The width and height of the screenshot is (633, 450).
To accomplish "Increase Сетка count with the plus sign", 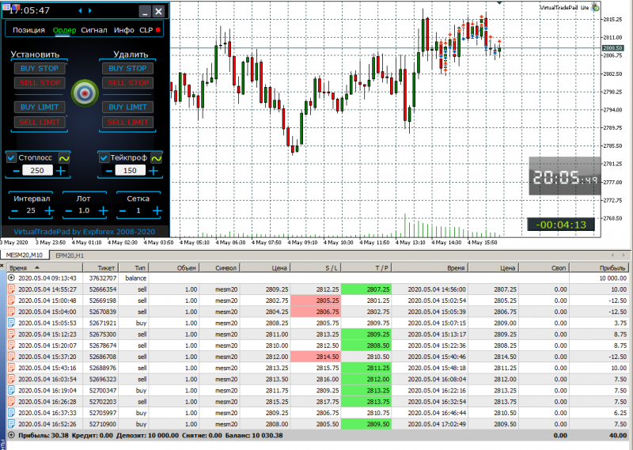I will tap(157, 210).
